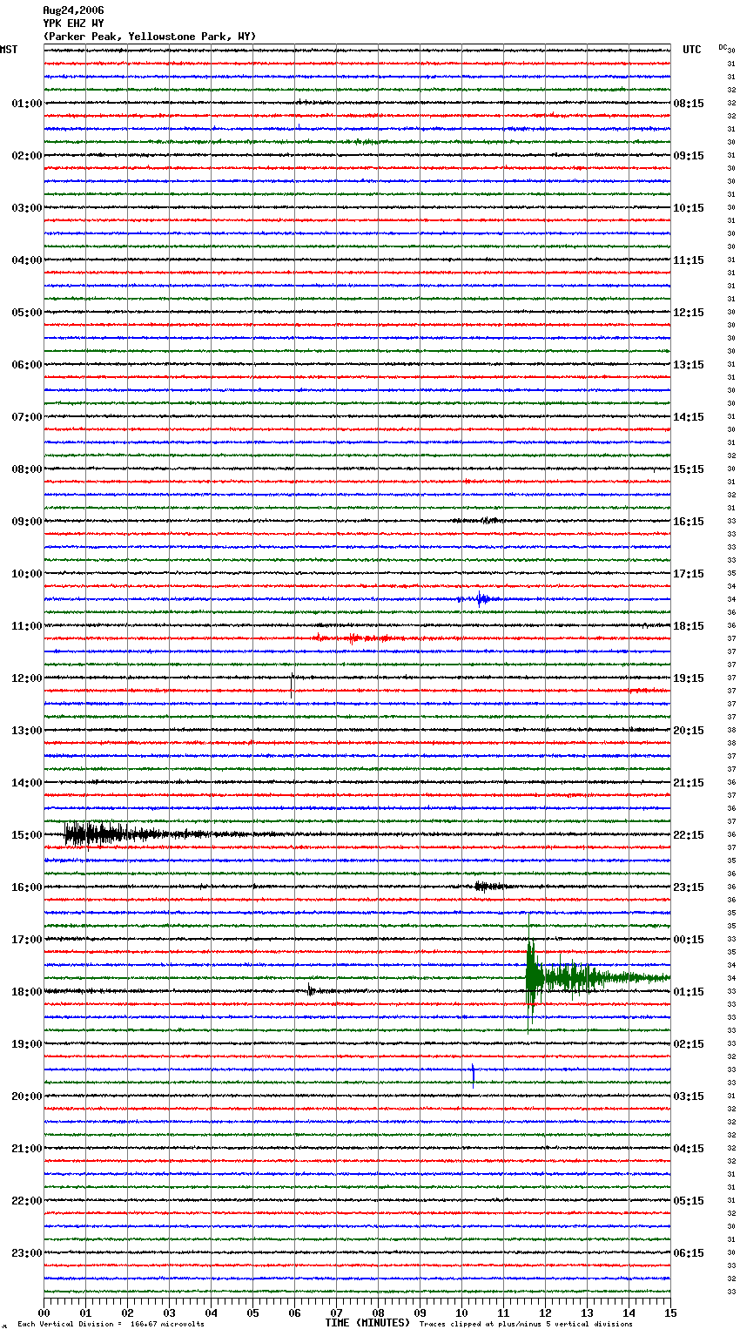Click minute 10 on the bottom axis

[461, 1312]
